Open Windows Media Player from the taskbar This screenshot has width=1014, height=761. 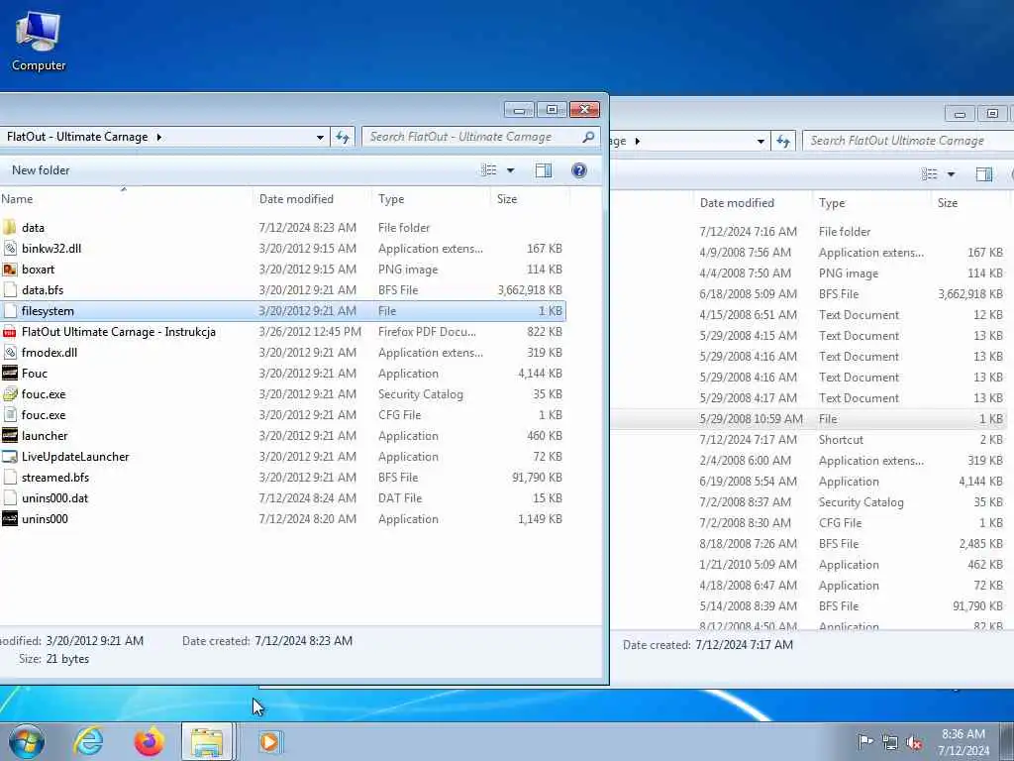click(x=269, y=741)
